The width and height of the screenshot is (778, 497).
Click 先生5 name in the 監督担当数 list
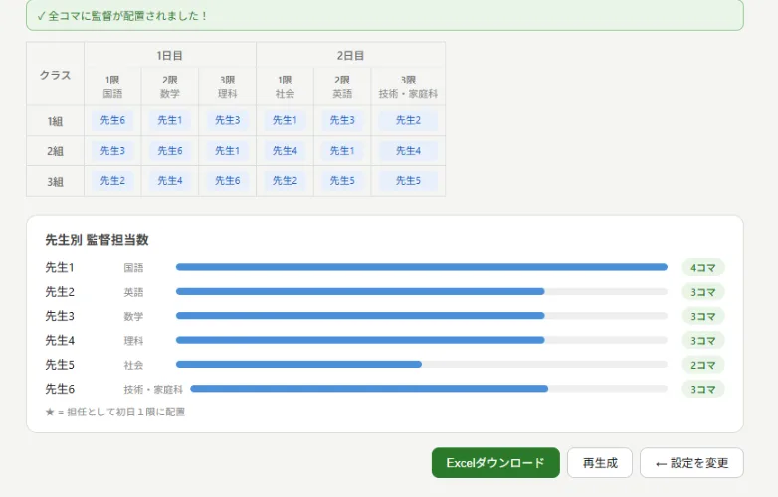60,365
